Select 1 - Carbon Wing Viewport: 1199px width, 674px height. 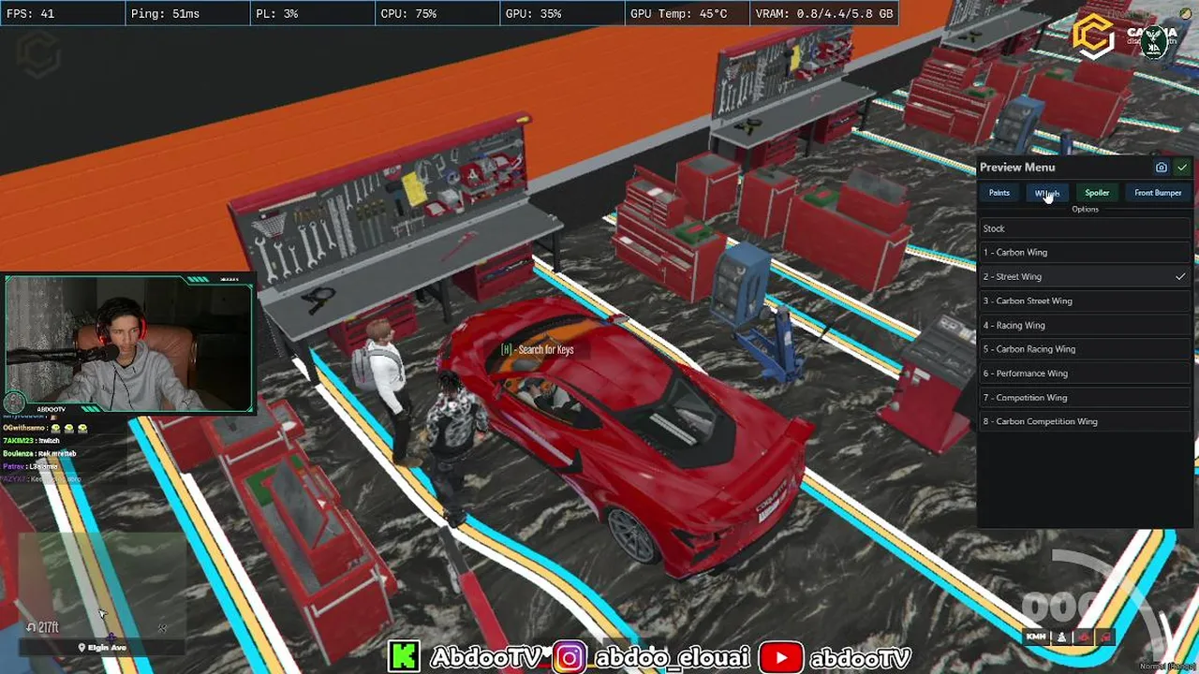tap(1086, 253)
